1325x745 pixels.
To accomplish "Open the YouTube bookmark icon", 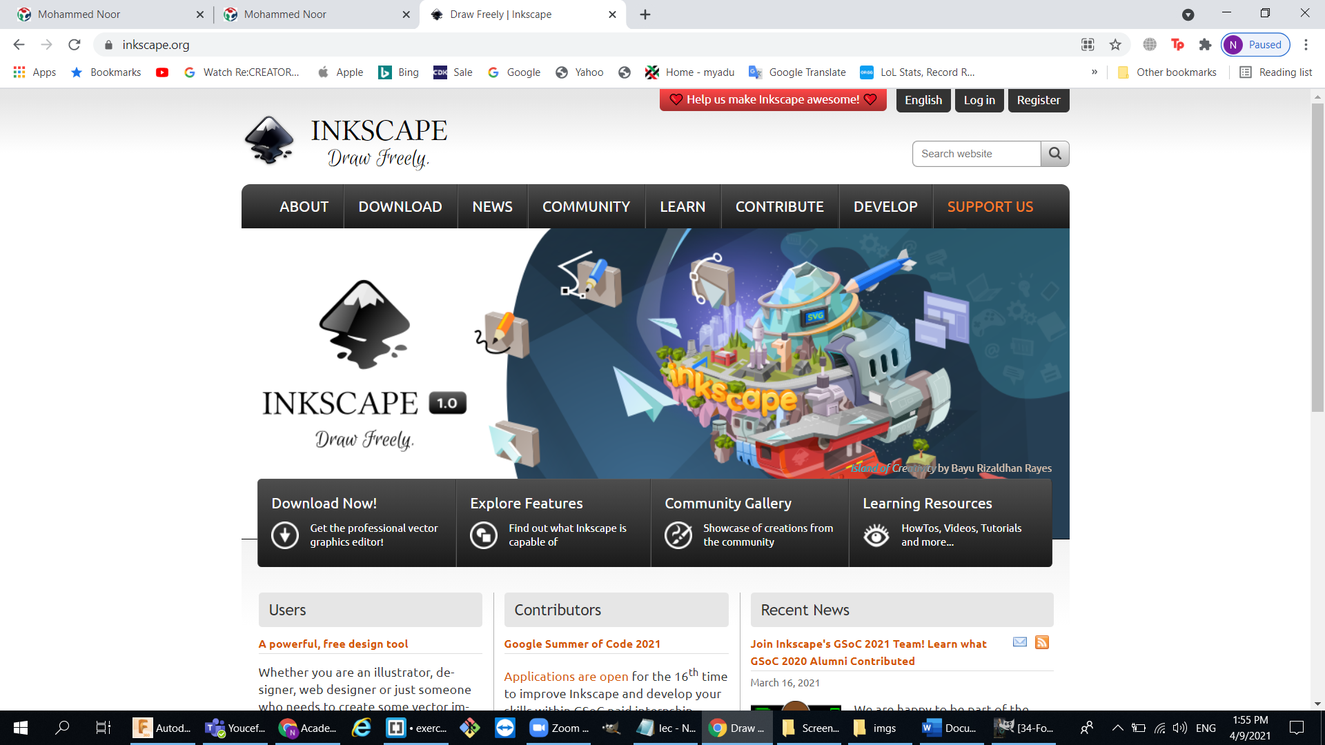I will 162,72.
